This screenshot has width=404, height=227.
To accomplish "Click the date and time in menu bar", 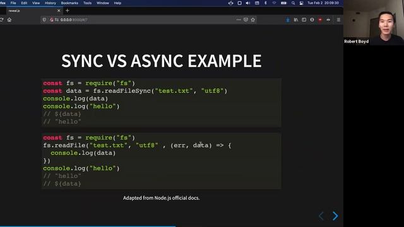I will (x=323, y=3).
